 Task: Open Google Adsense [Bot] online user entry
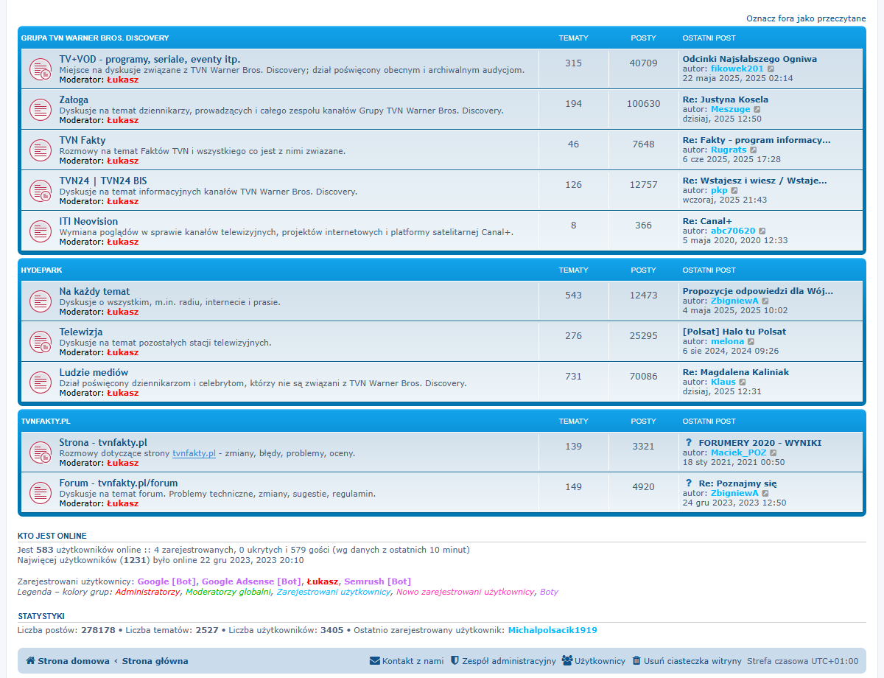251,581
